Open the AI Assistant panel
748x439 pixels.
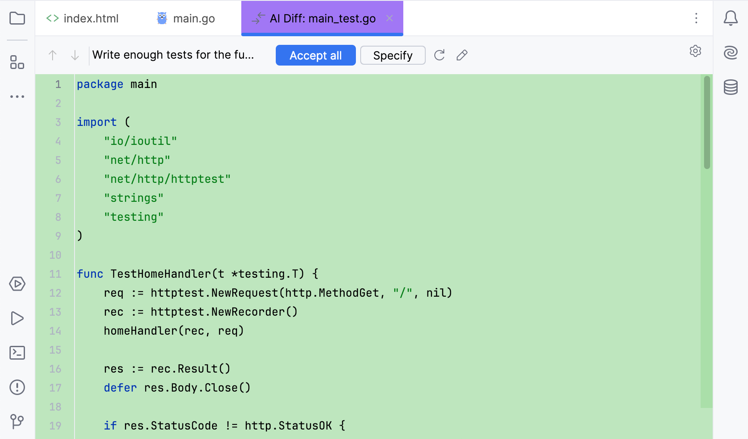coord(731,53)
